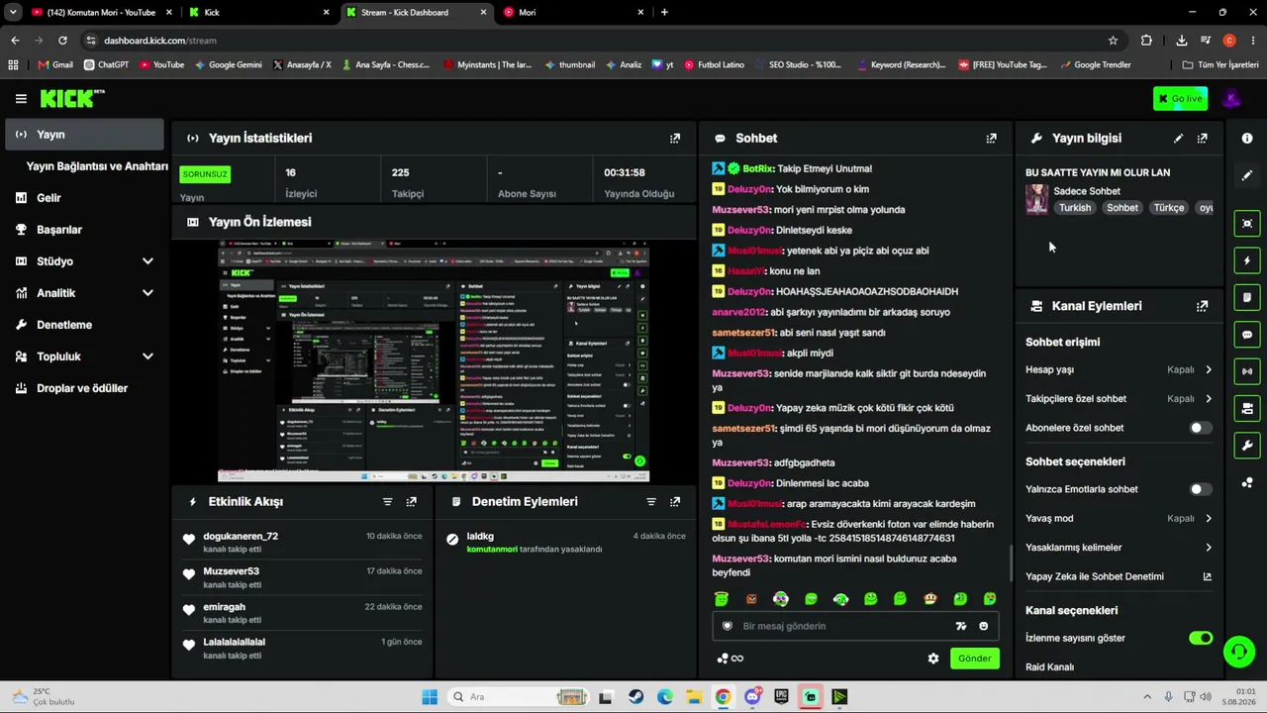Click the 7TV icon in message box
1267x713 pixels.
(x=960, y=626)
